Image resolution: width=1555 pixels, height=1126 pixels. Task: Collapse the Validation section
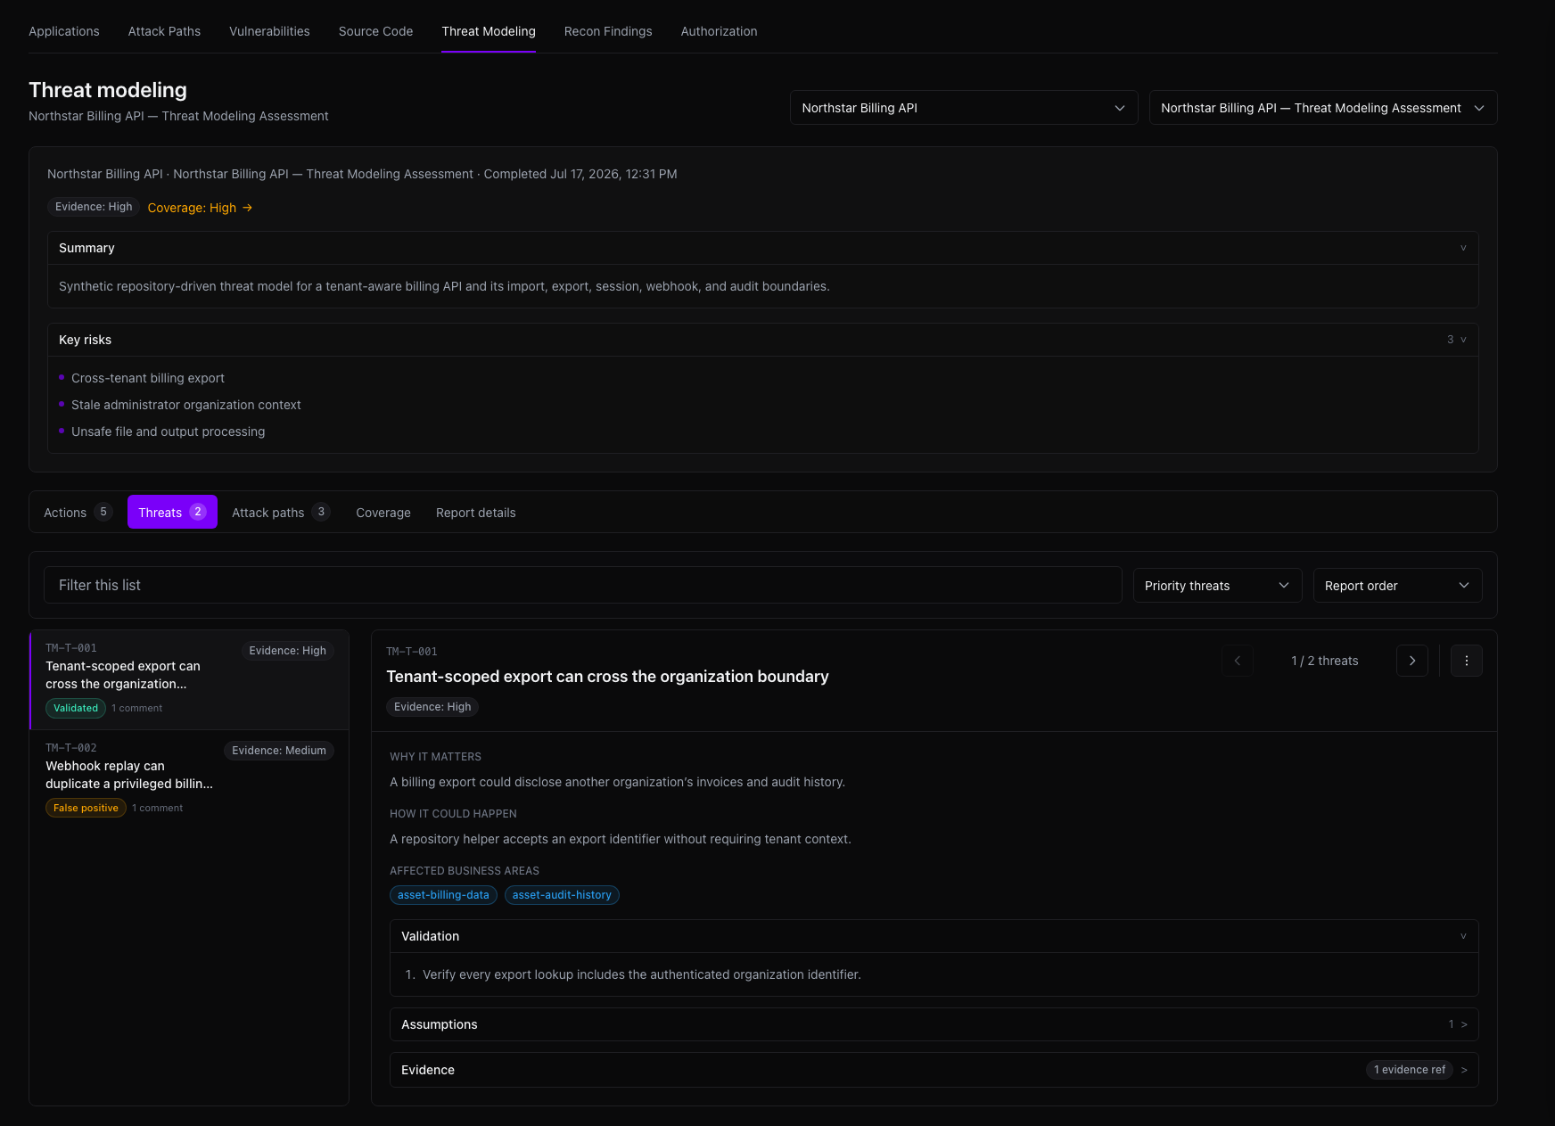934,936
